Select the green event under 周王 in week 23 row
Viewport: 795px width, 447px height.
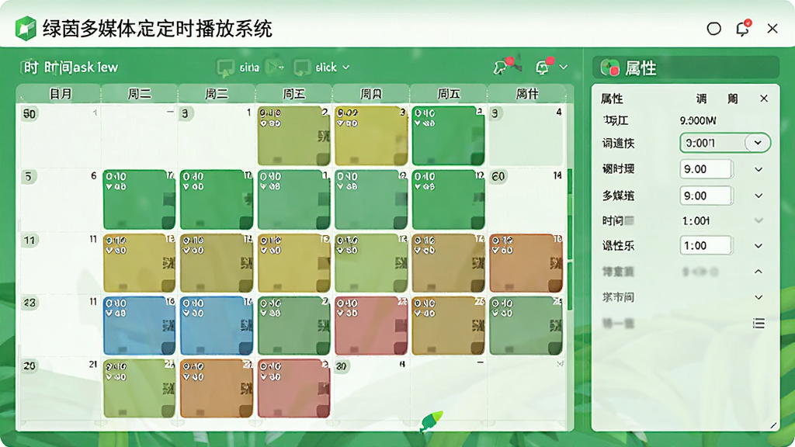[x=294, y=326]
